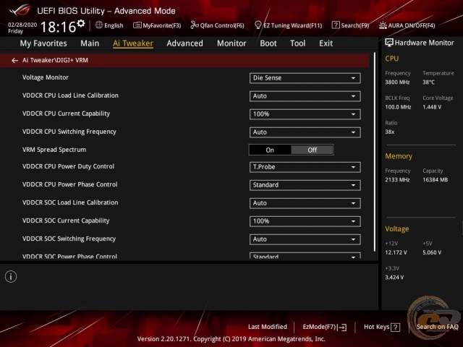The image size is (463, 347).
Task: Click Ratio value 38x
Action: click(x=390, y=132)
